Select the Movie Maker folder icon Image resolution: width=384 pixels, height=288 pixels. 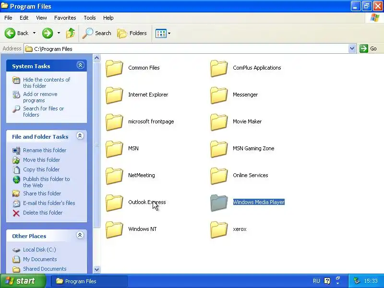[219, 122]
